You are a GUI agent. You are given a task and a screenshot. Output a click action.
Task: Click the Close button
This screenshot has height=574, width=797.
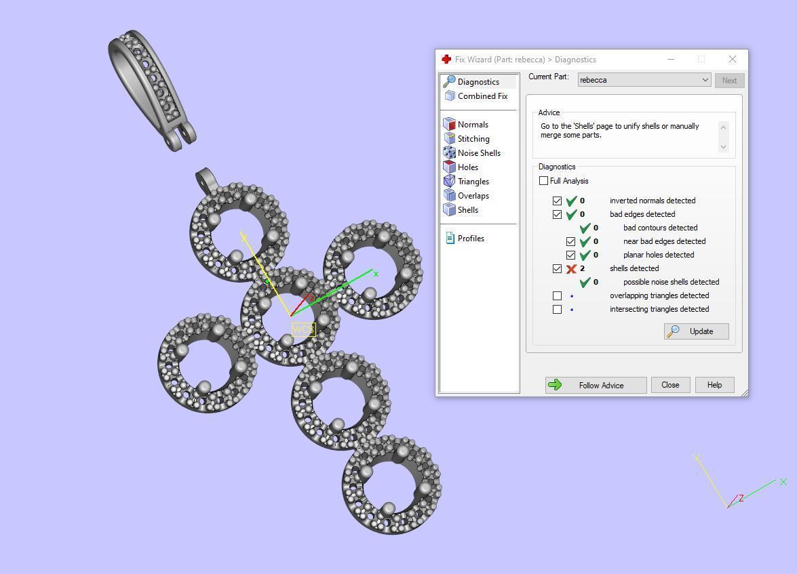click(670, 385)
